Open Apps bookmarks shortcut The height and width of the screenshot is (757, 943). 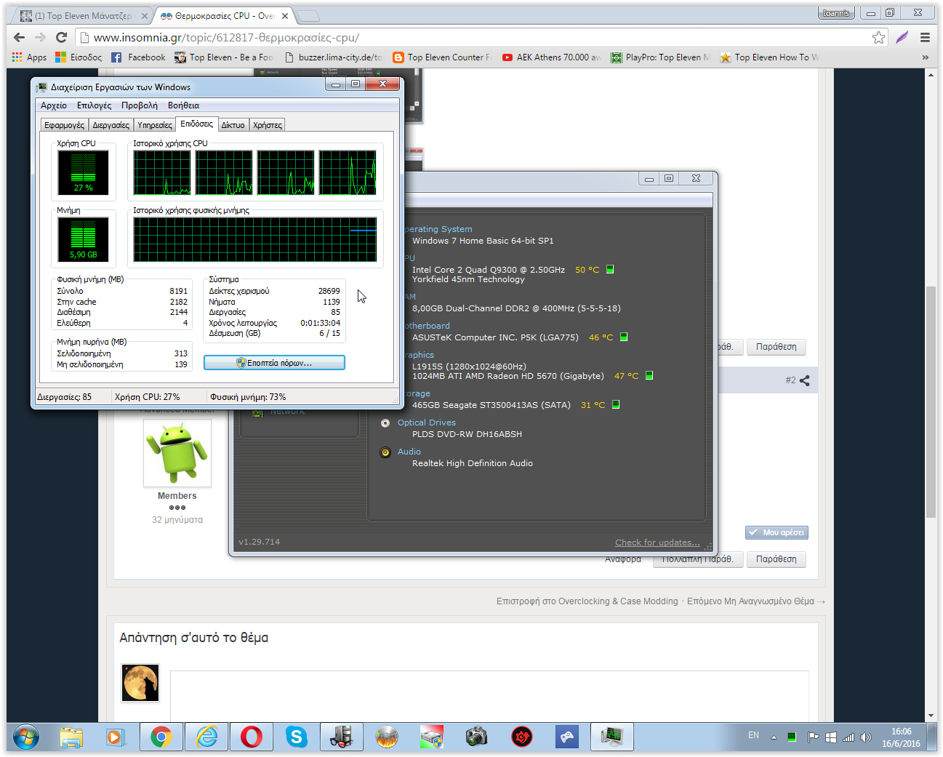tap(29, 57)
